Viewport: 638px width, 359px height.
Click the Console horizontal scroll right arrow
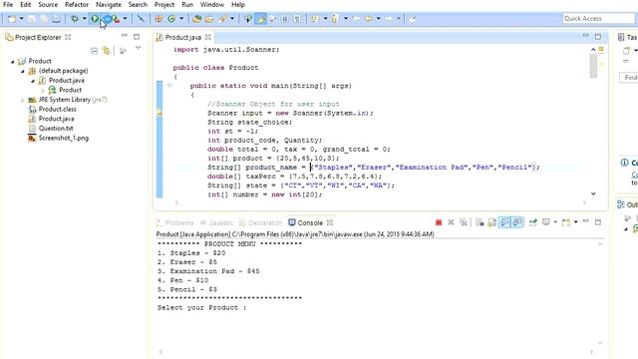591,352
